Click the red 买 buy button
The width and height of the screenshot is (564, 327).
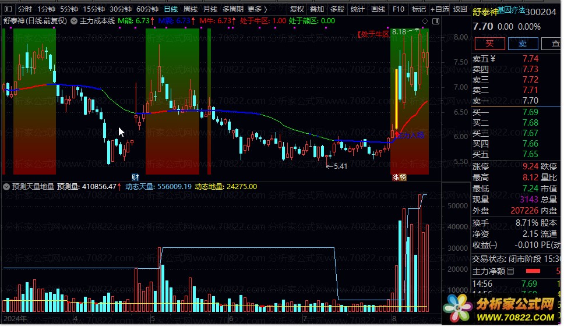pos(489,44)
